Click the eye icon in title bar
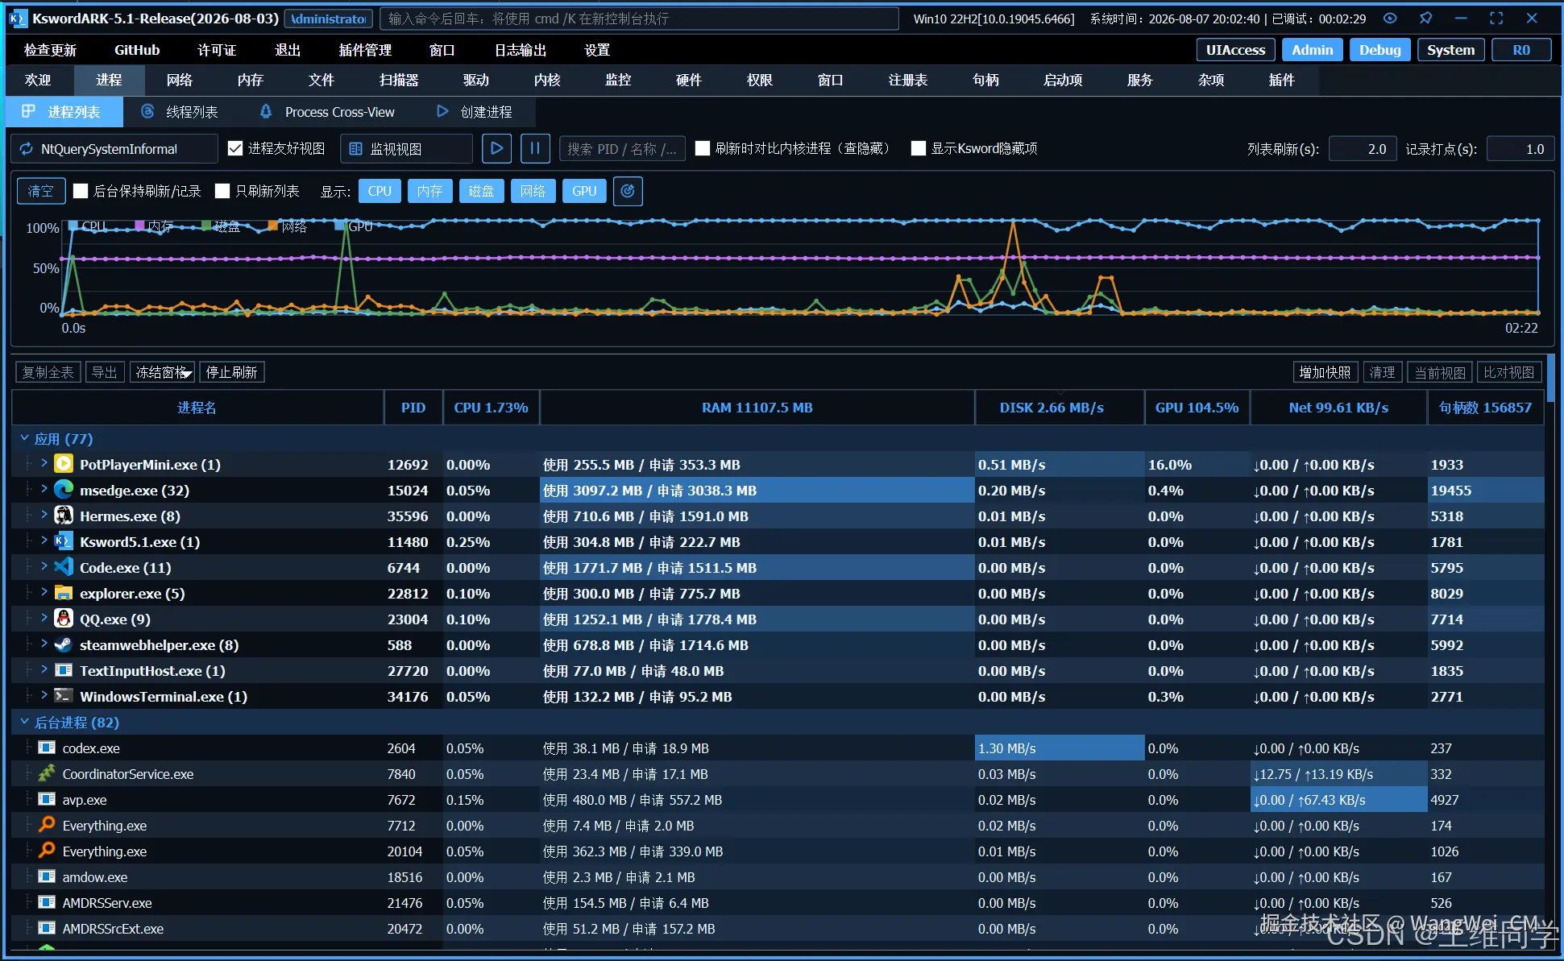Image resolution: width=1564 pixels, height=961 pixels. click(x=1390, y=18)
